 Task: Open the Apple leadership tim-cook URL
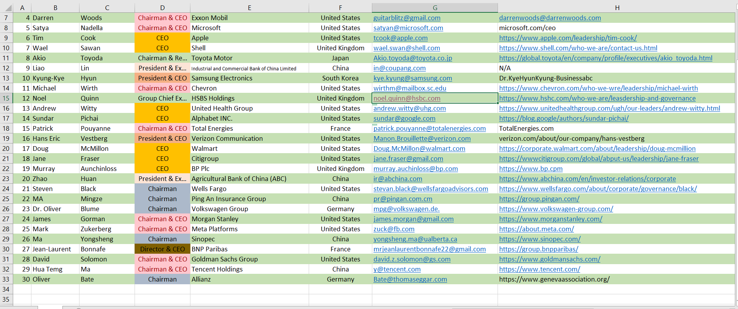point(568,38)
